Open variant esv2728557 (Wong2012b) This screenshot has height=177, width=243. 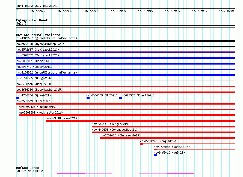click(x=158, y=141)
